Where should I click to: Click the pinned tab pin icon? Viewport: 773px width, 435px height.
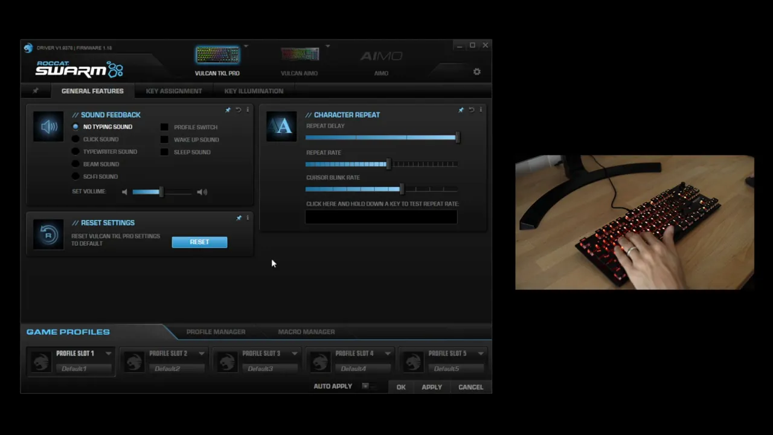pyautogui.click(x=35, y=91)
